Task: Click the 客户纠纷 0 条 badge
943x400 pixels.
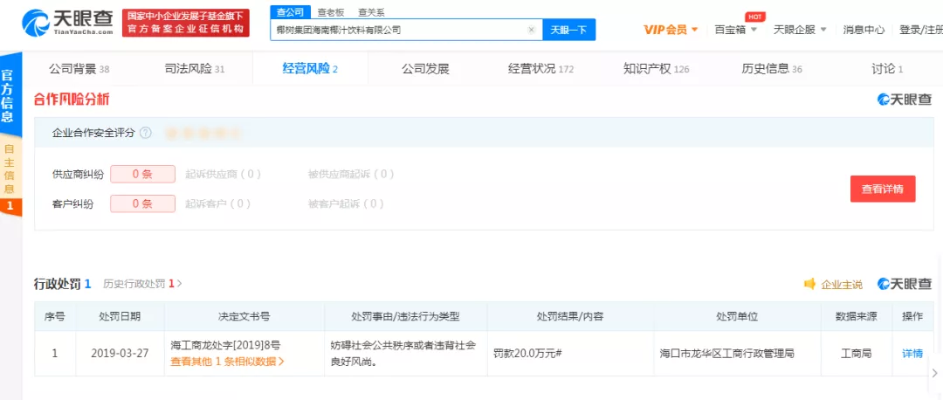Action: [x=142, y=203]
